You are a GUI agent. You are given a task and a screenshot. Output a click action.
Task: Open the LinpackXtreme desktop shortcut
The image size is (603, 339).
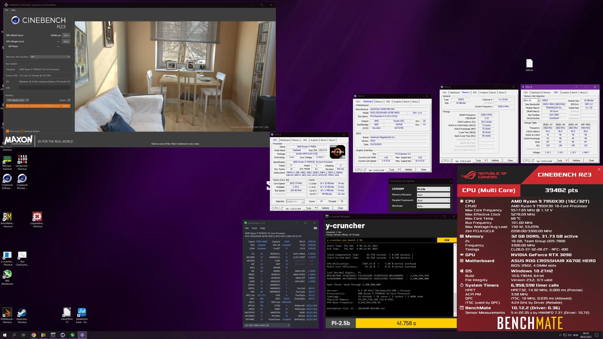(37, 220)
